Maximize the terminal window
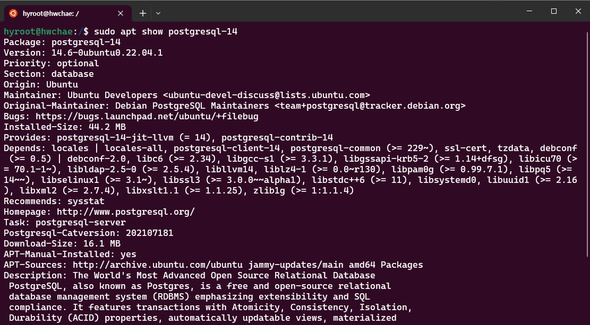Viewport: 590px width, 325px height. [x=554, y=11]
